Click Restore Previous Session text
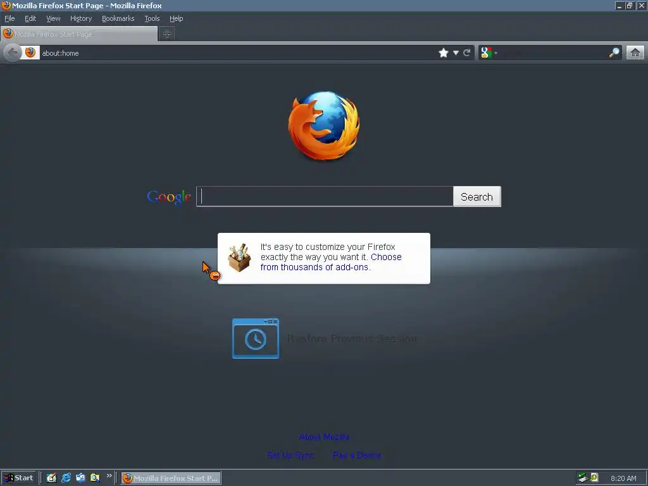This screenshot has height=486, width=648. pos(352,339)
